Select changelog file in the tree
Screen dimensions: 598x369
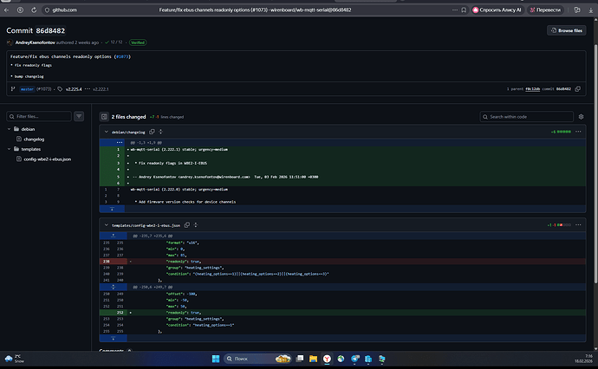tap(34, 139)
